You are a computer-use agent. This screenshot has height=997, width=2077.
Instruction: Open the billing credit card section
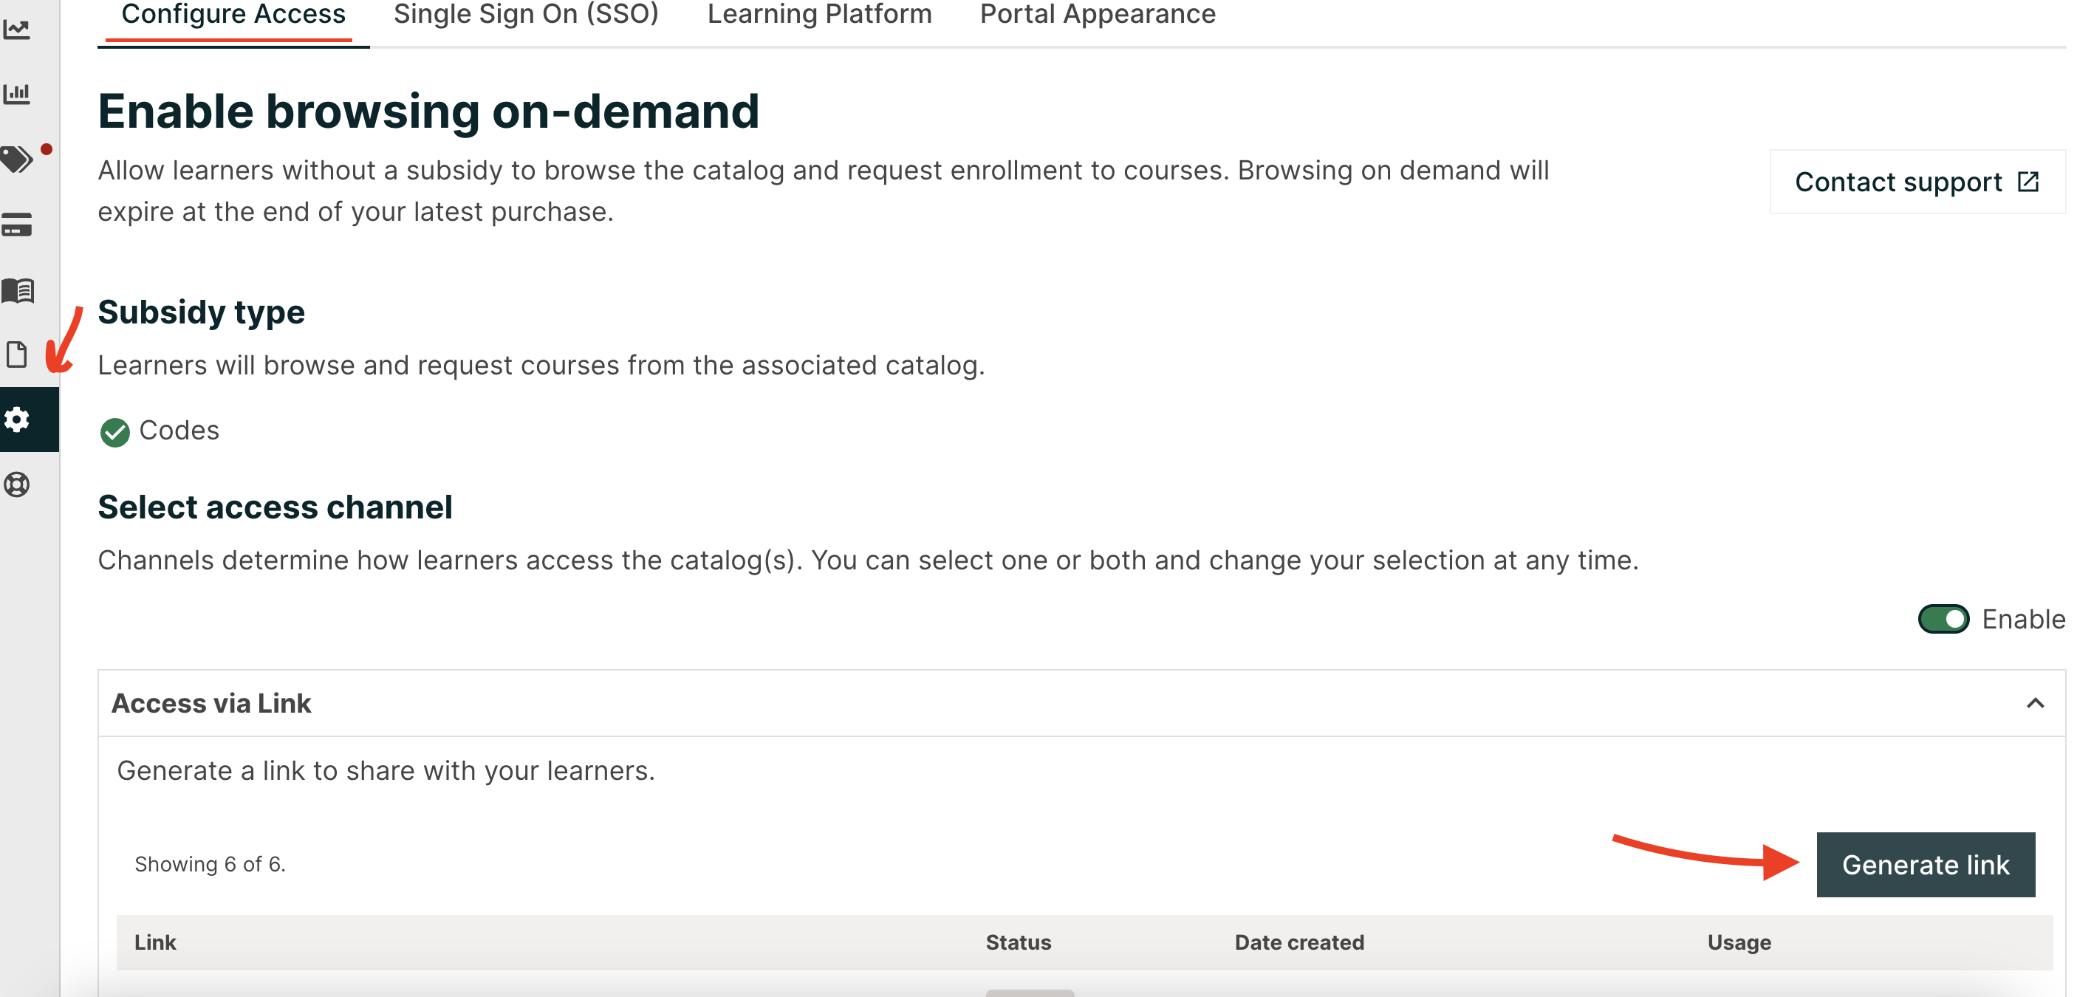click(19, 224)
